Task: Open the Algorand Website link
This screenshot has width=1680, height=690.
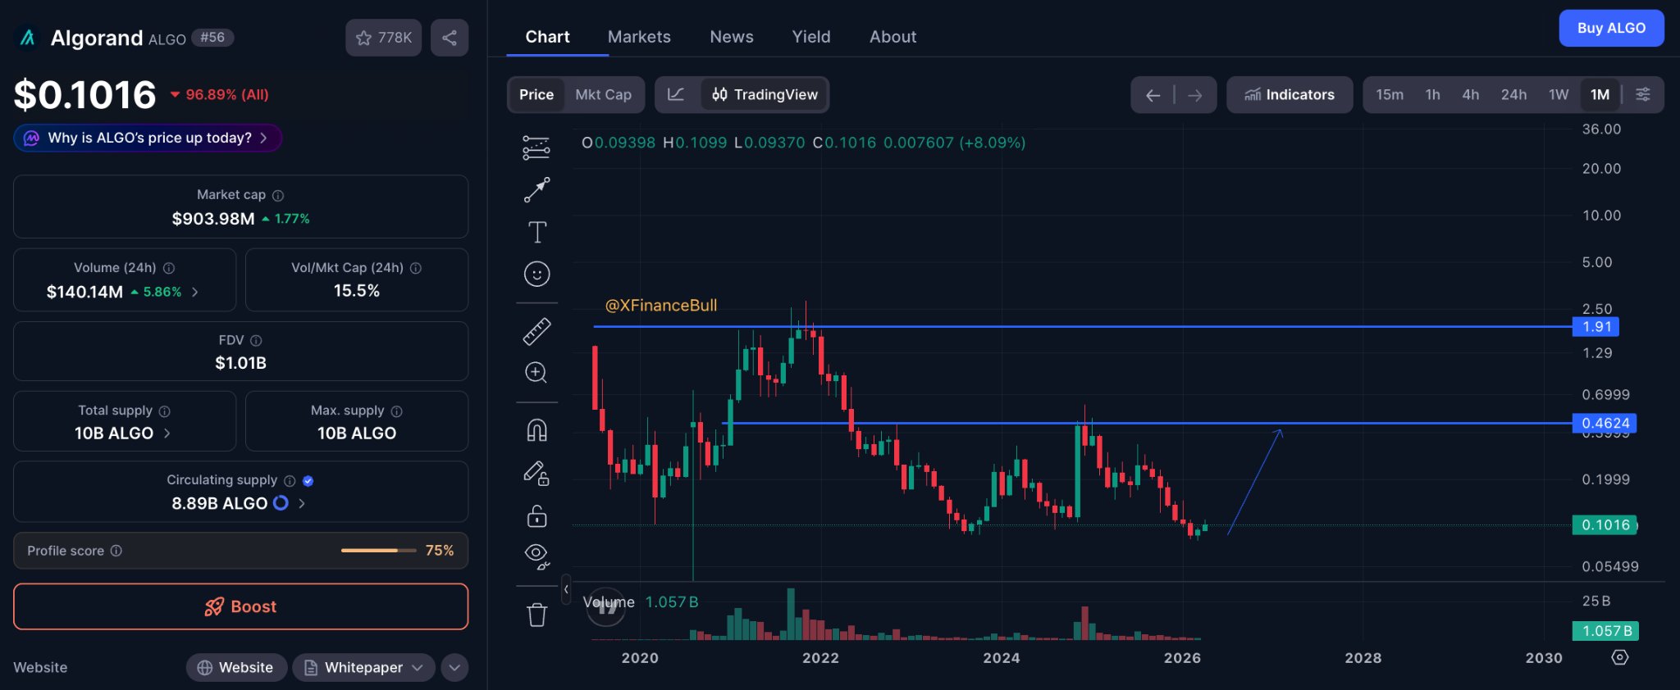Action: (236, 668)
